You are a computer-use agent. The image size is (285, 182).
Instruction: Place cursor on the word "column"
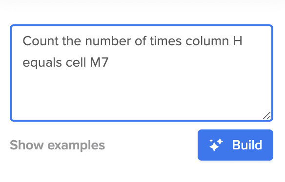[207, 41]
